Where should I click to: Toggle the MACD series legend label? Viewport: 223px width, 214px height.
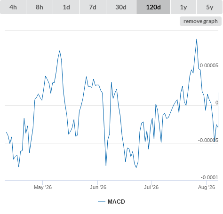point(116,202)
